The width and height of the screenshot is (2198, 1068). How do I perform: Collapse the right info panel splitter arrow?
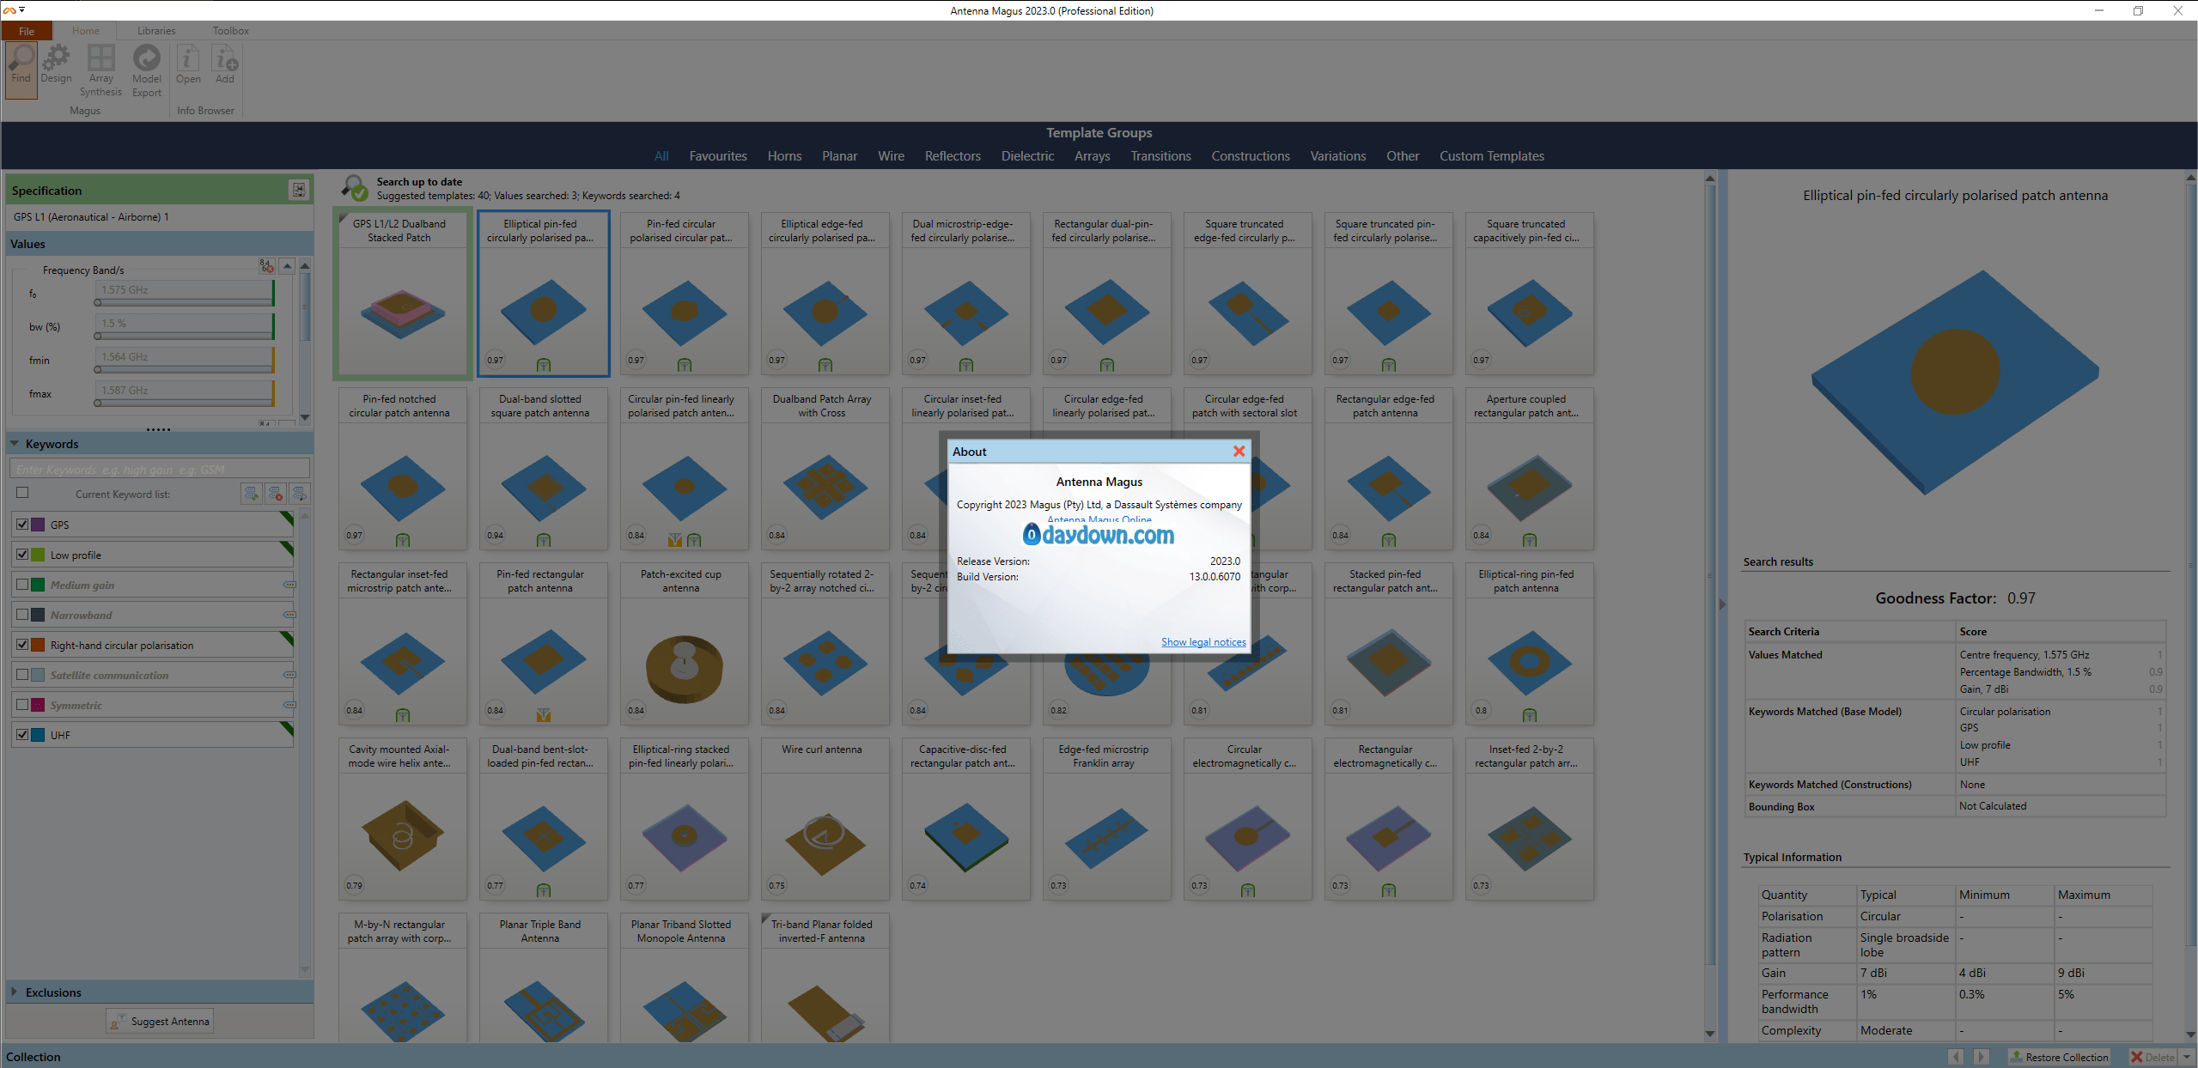1722,604
